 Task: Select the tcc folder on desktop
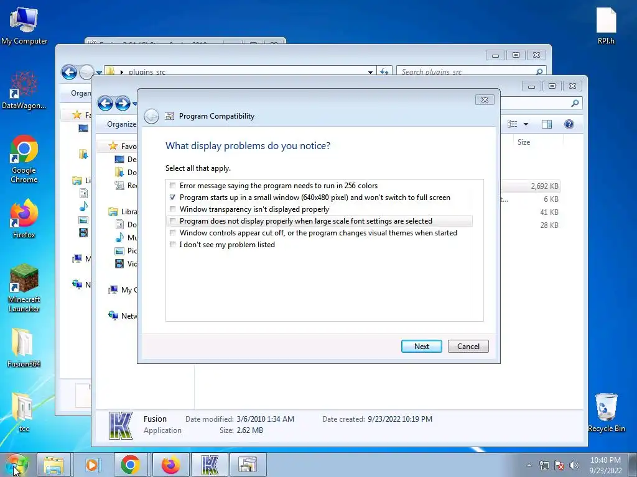(24, 412)
